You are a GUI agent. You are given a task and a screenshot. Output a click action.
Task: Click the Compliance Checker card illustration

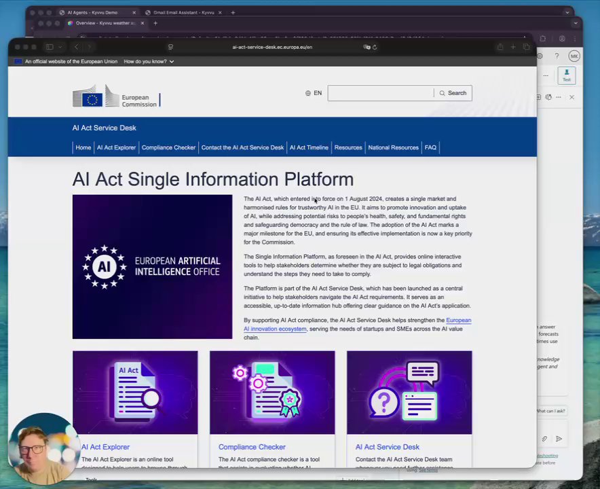[x=272, y=393]
